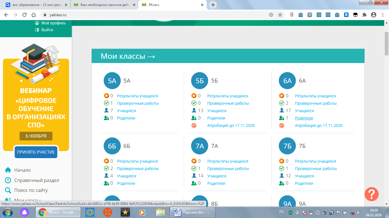The width and height of the screenshot is (389, 218).
Task: Click green checkmark icon in 5Б card
Action: pyautogui.click(x=194, y=103)
